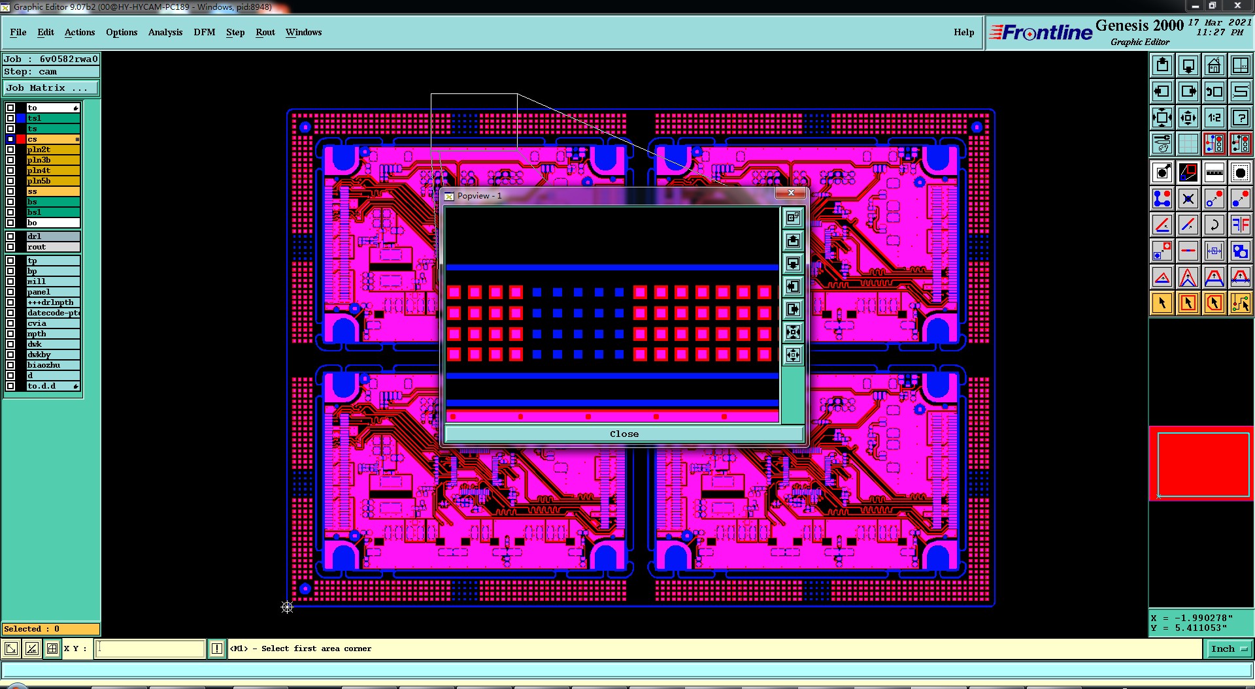Click the Close button in Popview

[624, 434]
